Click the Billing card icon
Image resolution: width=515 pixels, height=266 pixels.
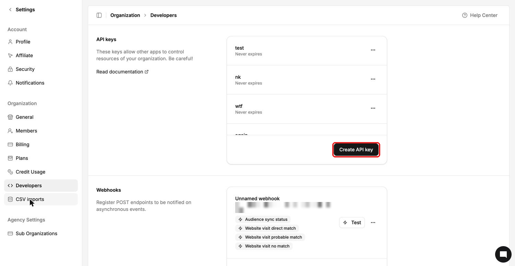10,144
